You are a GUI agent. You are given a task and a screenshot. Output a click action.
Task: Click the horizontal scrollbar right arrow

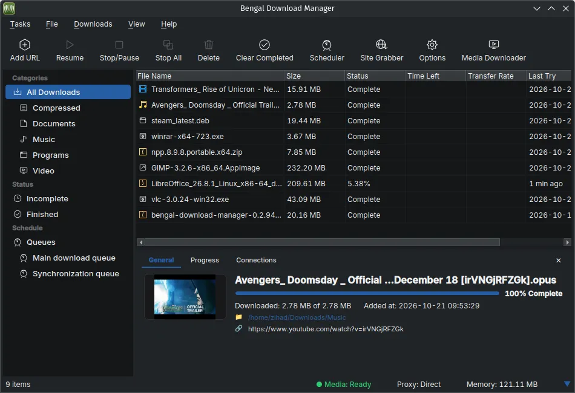tap(567, 242)
